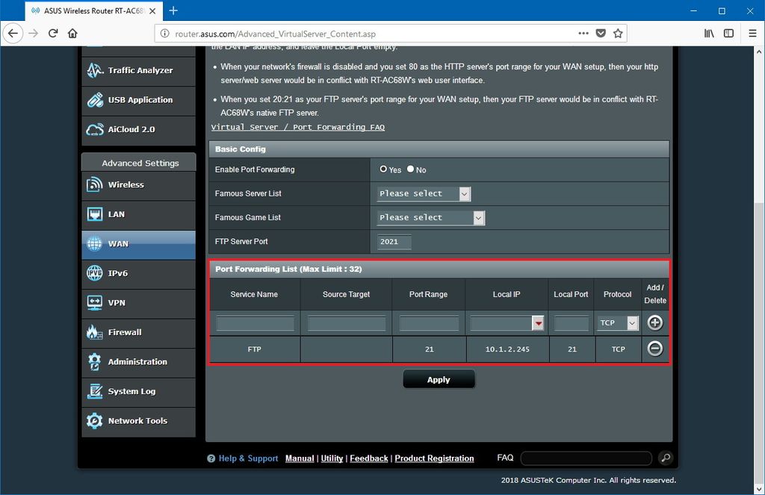Open the TCP protocol dropdown
Screen dimensions: 765x495
pos(618,323)
